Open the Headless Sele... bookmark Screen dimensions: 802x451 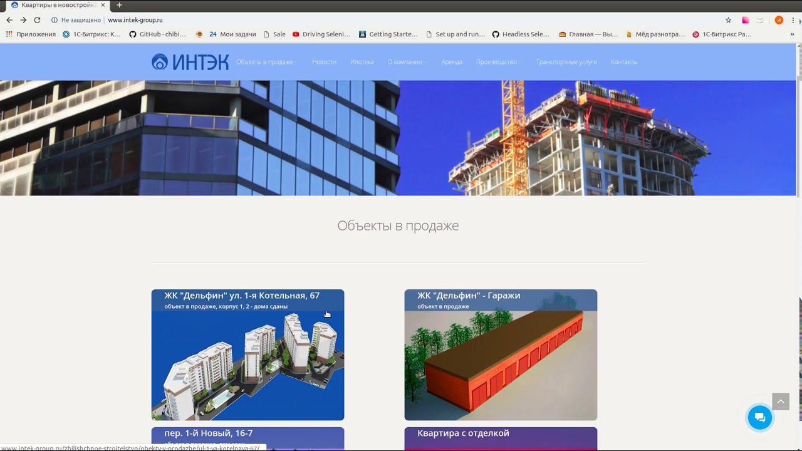(x=521, y=34)
